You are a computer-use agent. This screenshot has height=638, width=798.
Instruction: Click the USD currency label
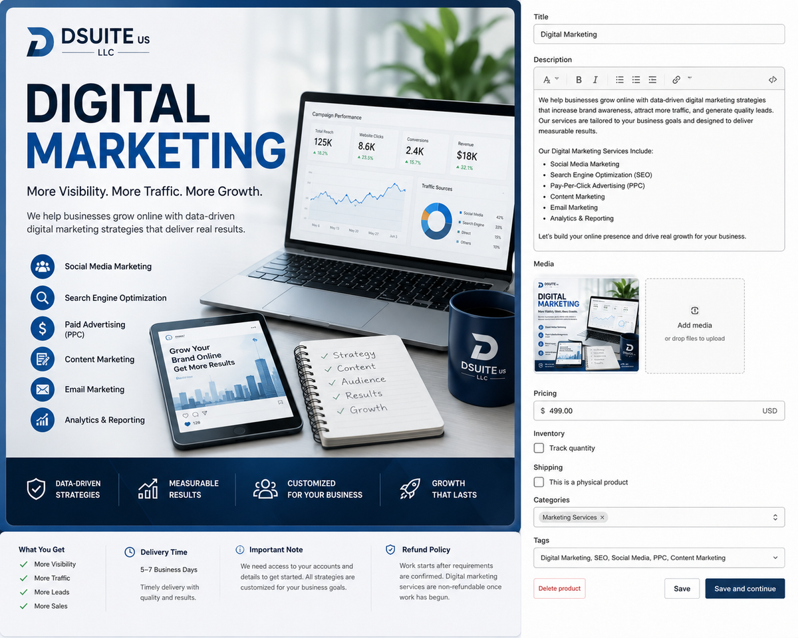point(769,411)
